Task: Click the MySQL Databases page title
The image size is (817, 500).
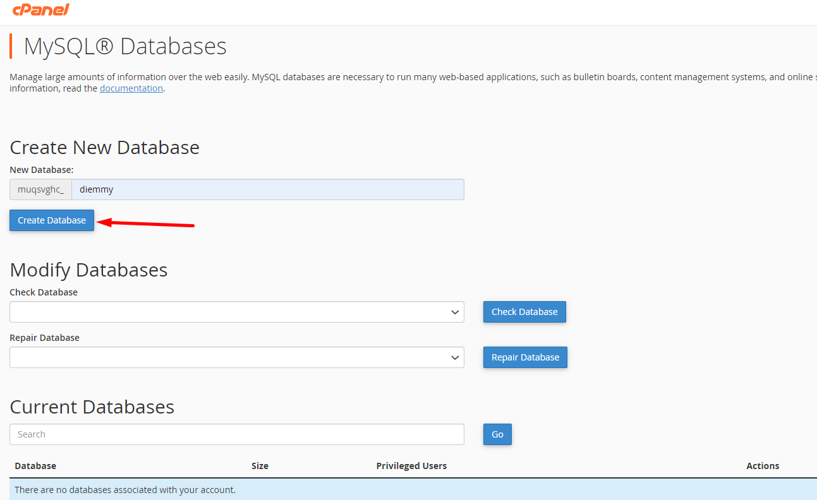Action: [x=125, y=47]
